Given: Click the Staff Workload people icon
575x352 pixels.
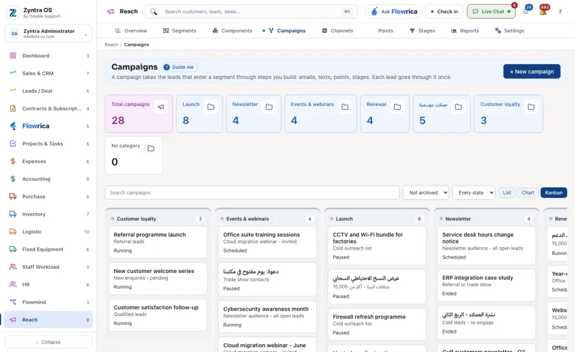Looking at the screenshot, I should [x=13, y=267].
